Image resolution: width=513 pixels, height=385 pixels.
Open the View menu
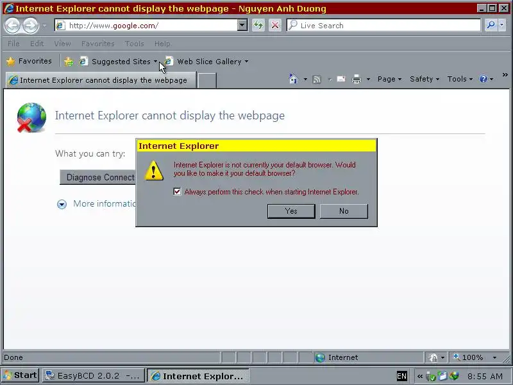tap(62, 44)
